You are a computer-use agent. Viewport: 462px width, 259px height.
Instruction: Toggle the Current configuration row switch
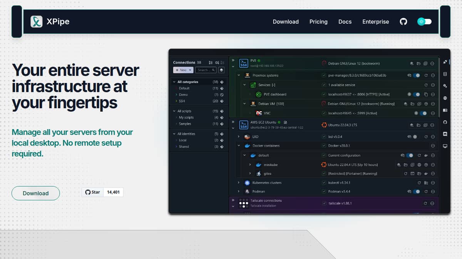point(410,155)
